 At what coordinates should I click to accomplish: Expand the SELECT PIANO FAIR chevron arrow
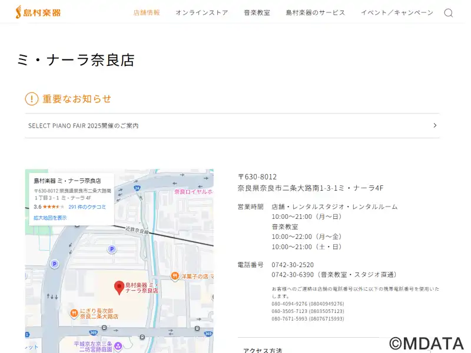pyautogui.click(x=434, y=125)
